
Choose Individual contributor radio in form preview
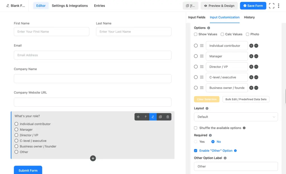(16, 124)
